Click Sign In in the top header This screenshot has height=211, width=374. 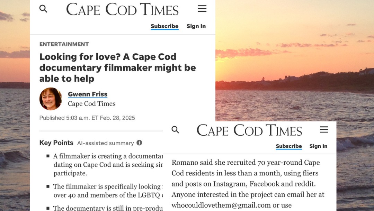[x=196, y=26]
